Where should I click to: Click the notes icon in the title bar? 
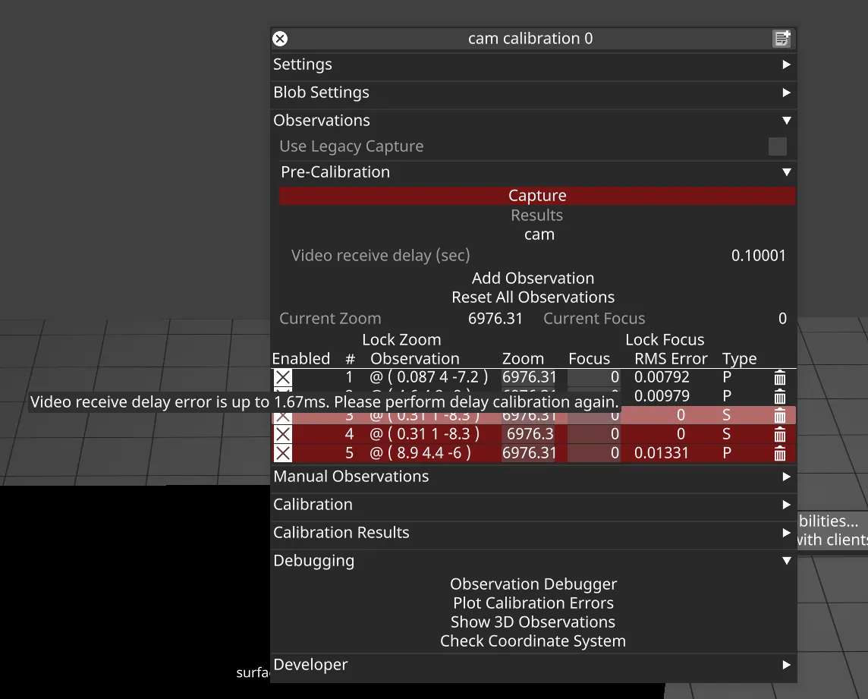781,39
